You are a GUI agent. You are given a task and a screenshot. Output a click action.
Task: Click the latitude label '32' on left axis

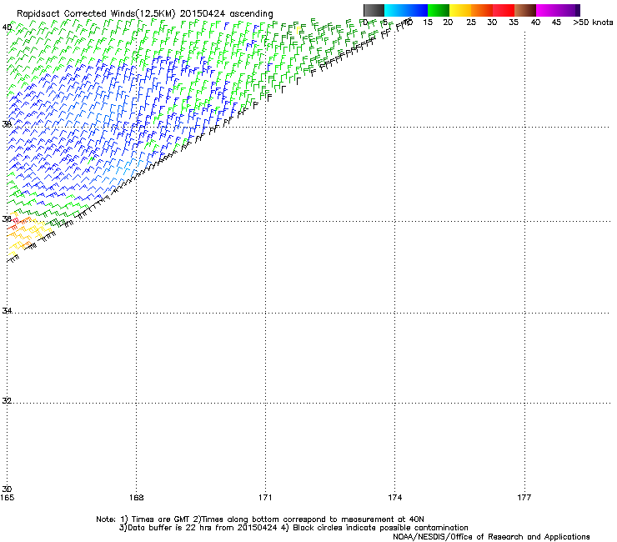pos(7,401)
